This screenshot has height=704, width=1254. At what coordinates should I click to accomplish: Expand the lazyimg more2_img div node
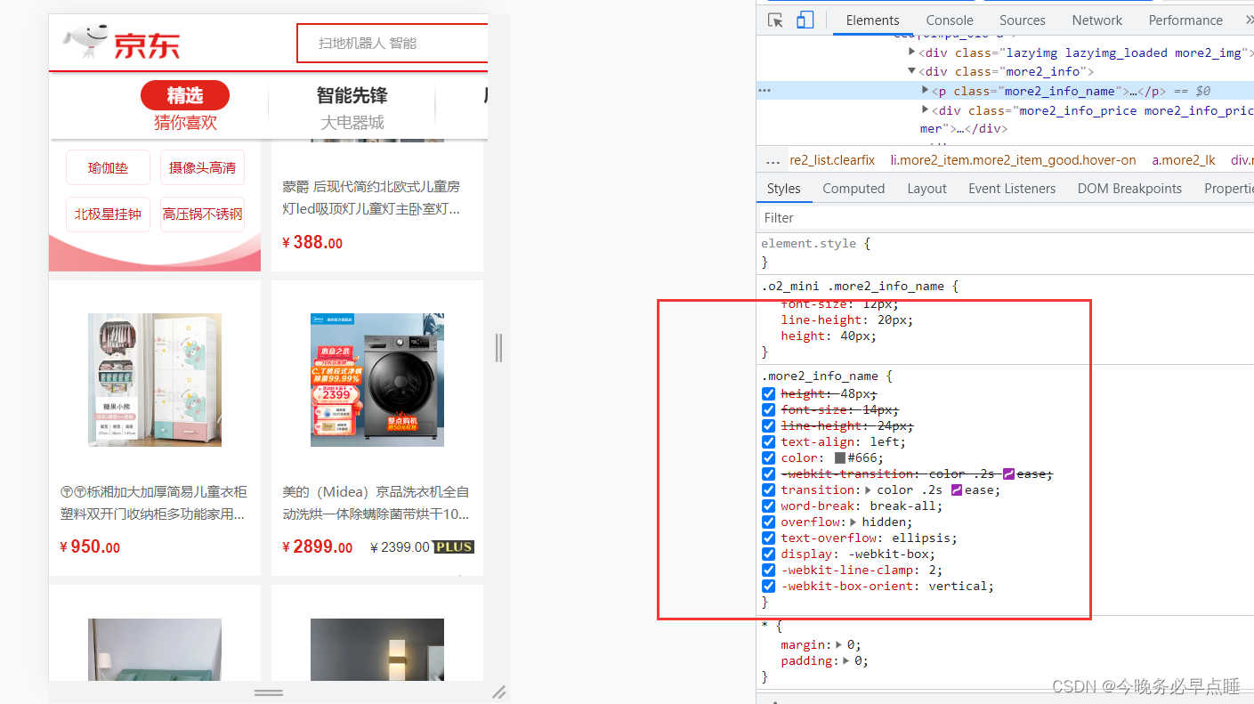click(911, 53)
